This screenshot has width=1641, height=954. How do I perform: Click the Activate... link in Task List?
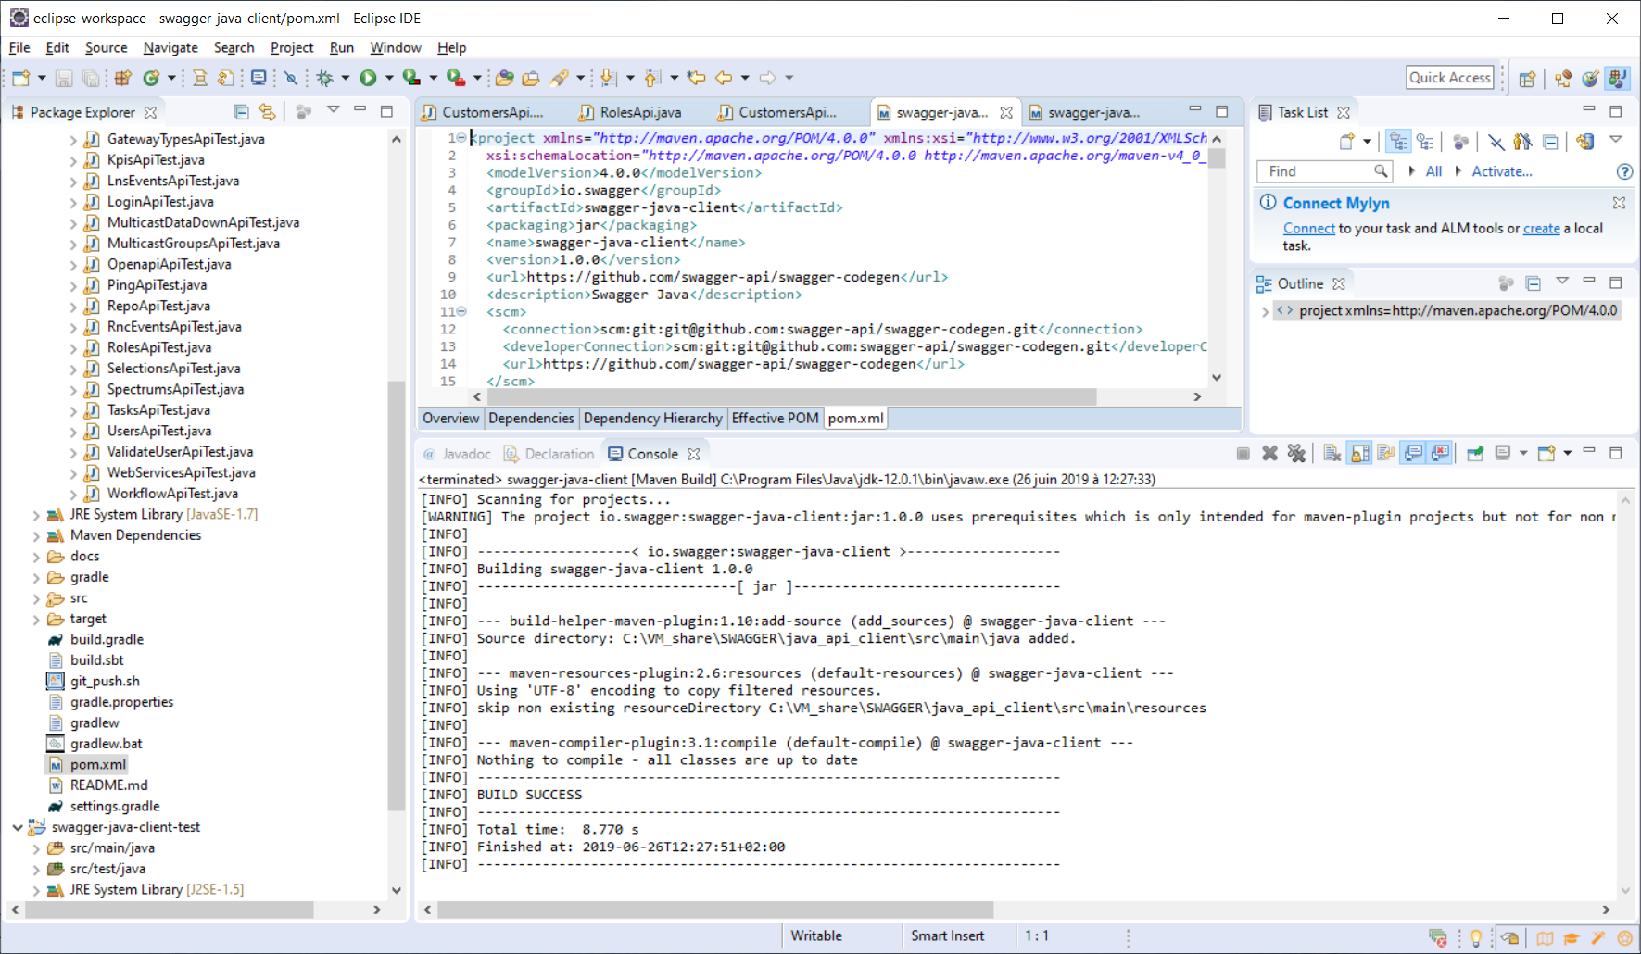[1501, 171]
